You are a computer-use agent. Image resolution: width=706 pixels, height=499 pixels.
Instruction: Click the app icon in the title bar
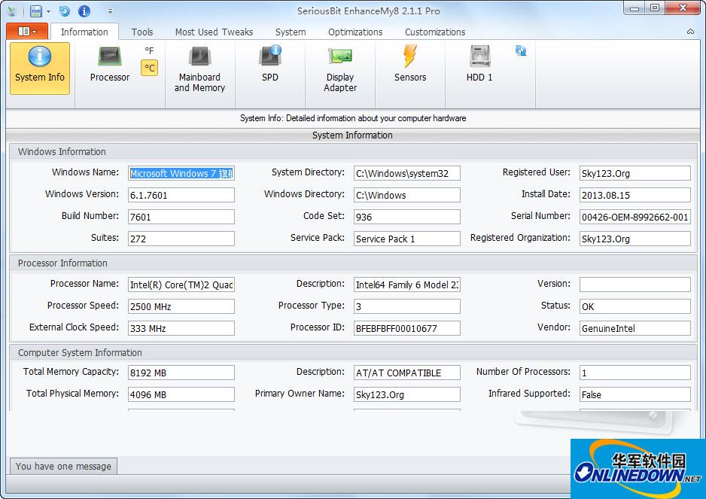[13, 11]
